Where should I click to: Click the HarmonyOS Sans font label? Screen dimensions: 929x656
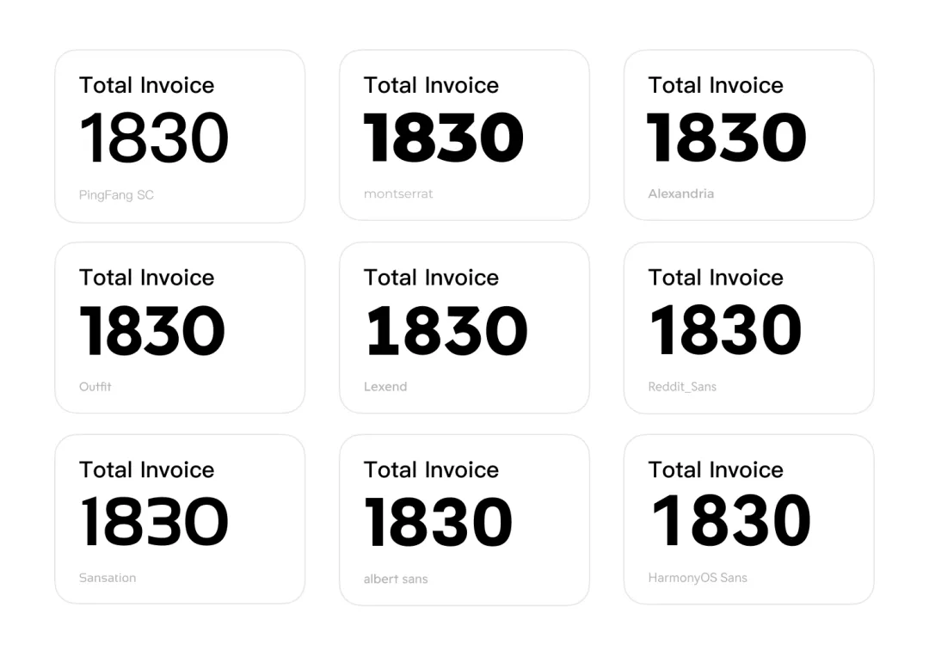698,578
